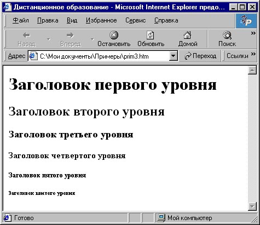Click the heading Заголовок первого уровня
260x225 pixels.
click(x=113, y=85)
